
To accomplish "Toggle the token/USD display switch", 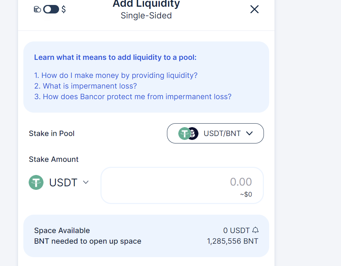I will point(51,10).
